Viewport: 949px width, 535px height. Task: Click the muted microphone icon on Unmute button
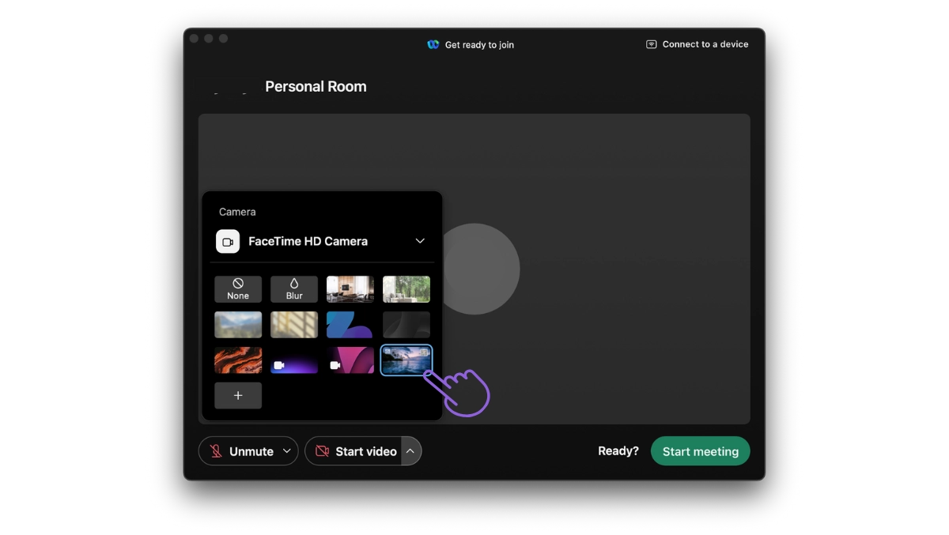215,450
